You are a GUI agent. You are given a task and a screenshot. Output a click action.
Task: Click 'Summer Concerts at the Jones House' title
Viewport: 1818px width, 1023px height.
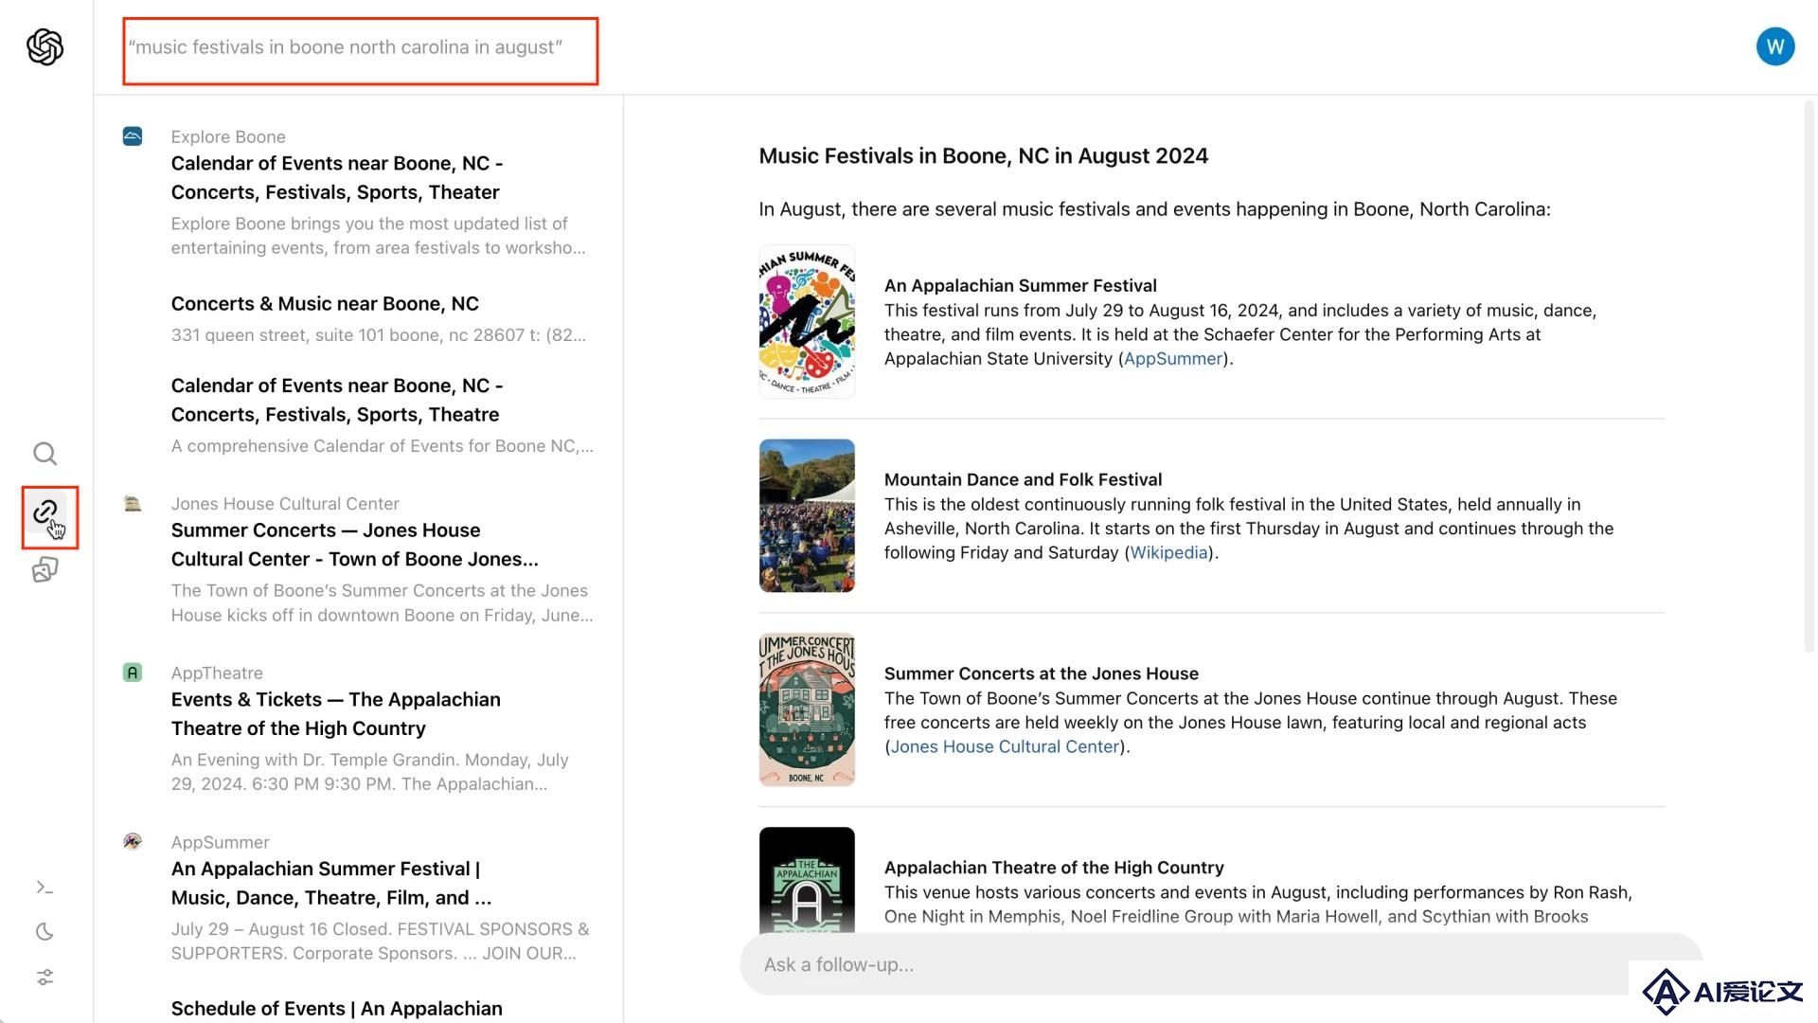point(1041,673)
